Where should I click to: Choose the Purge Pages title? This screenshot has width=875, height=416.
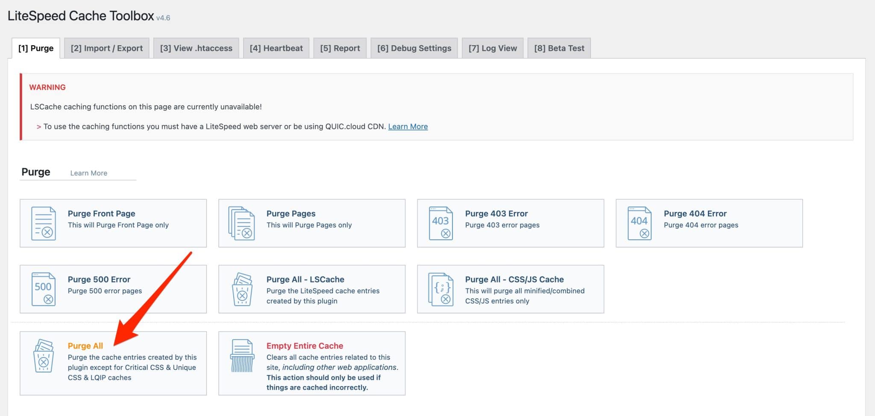click(x=291, y=213)
